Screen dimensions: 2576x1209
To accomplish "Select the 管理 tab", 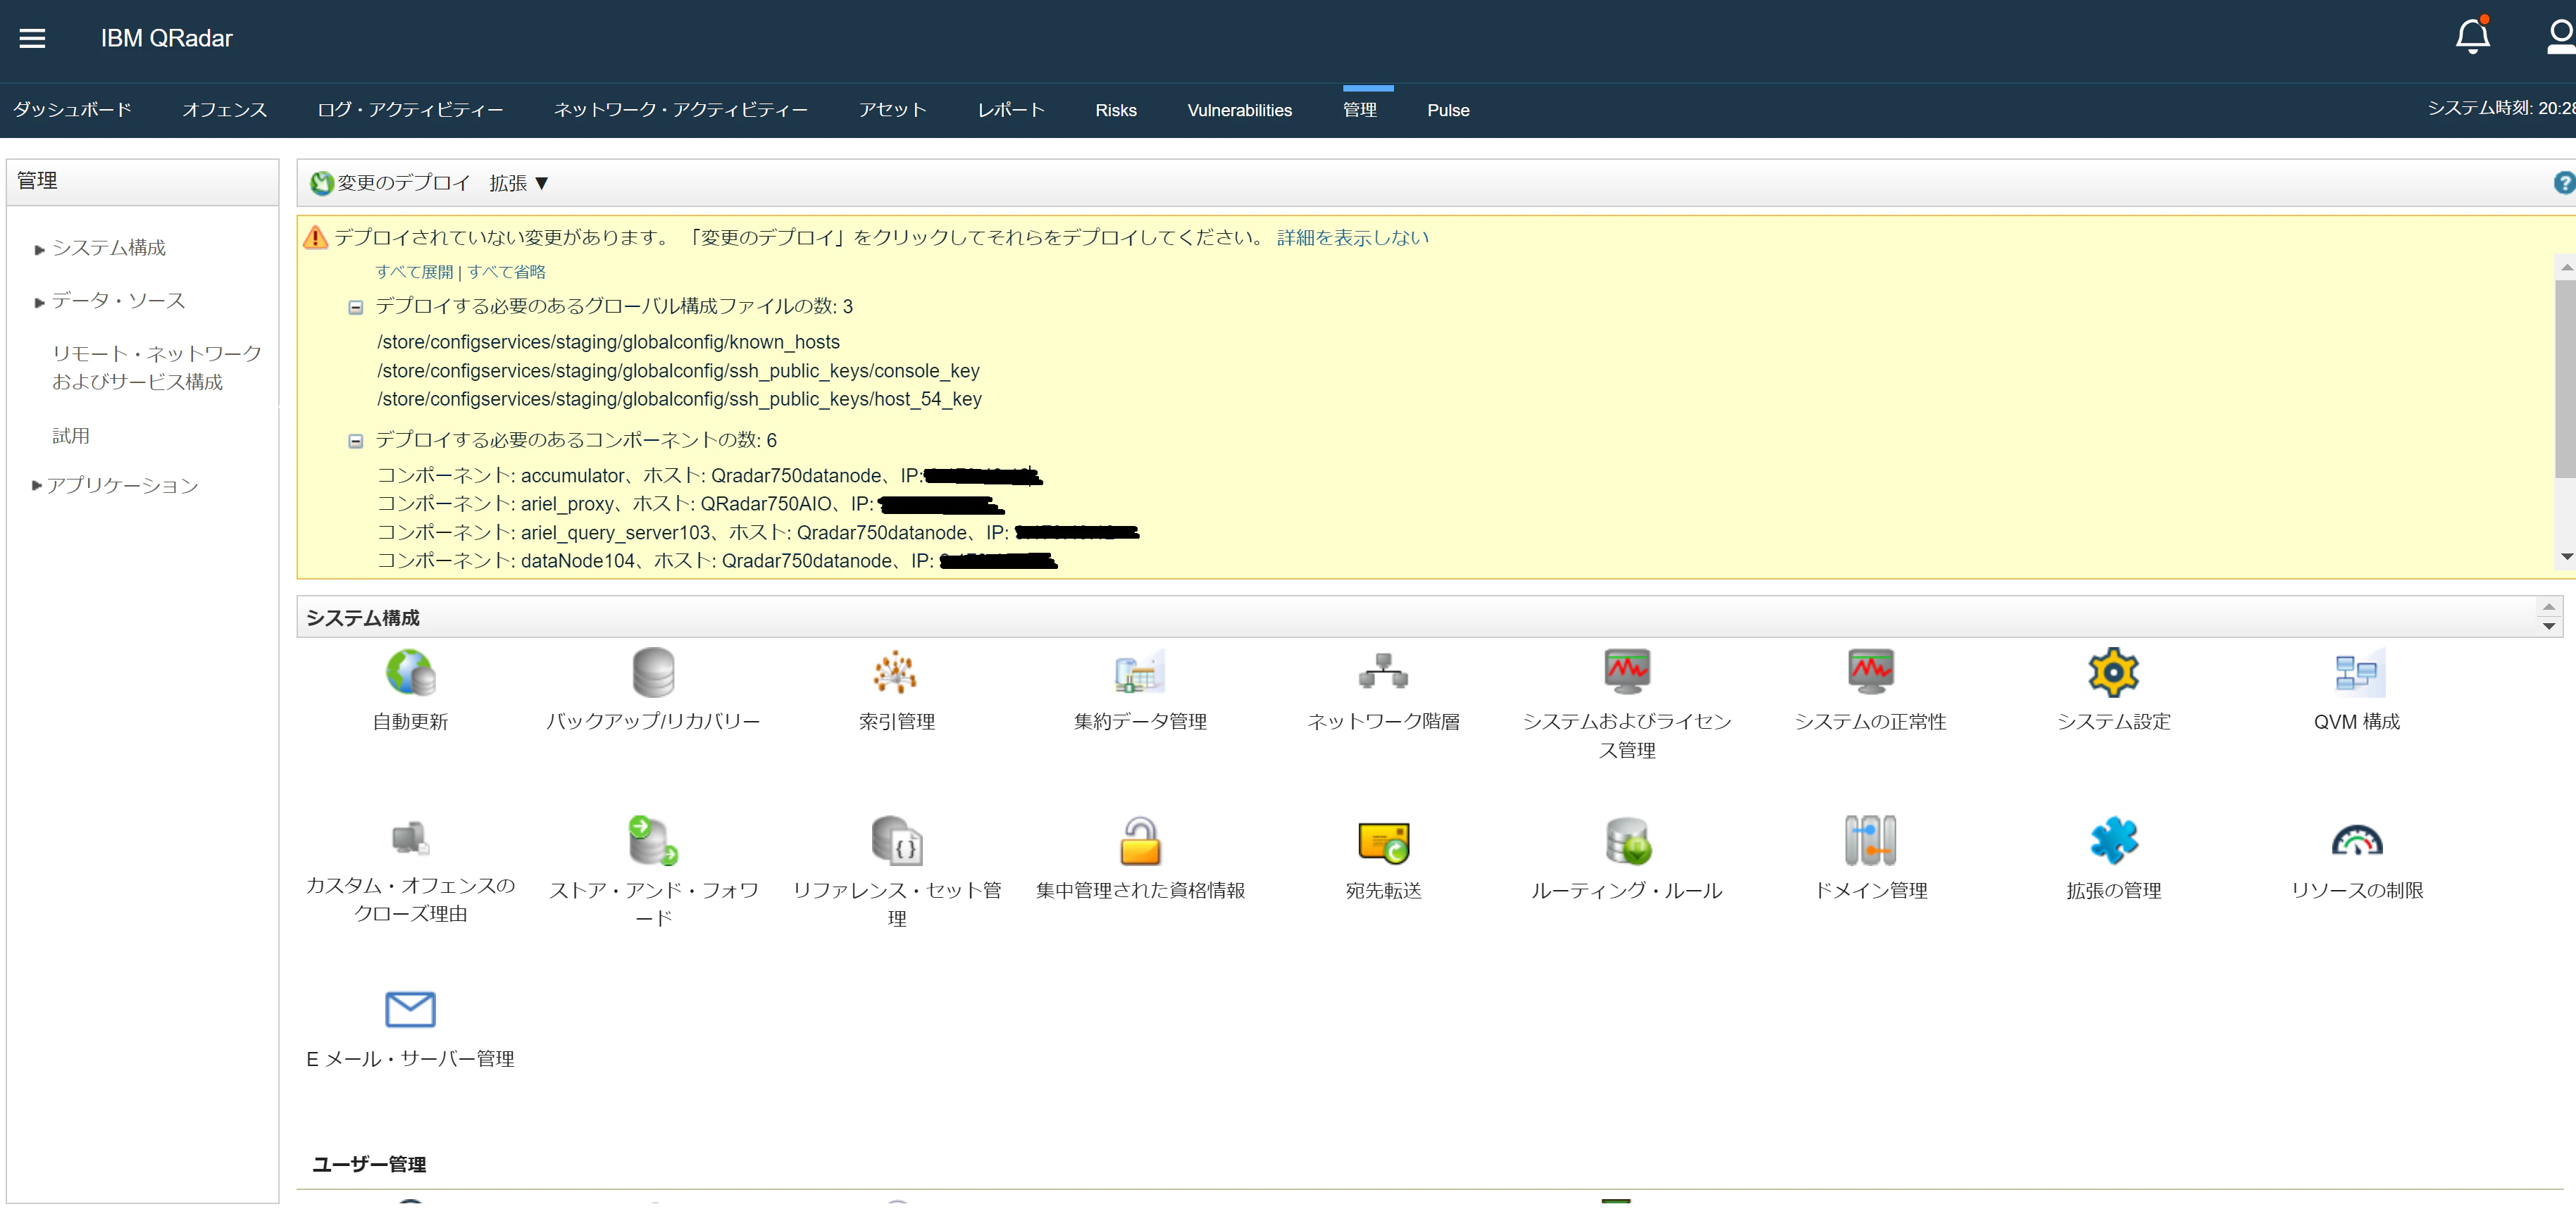I will click(x=1359, y=110).
